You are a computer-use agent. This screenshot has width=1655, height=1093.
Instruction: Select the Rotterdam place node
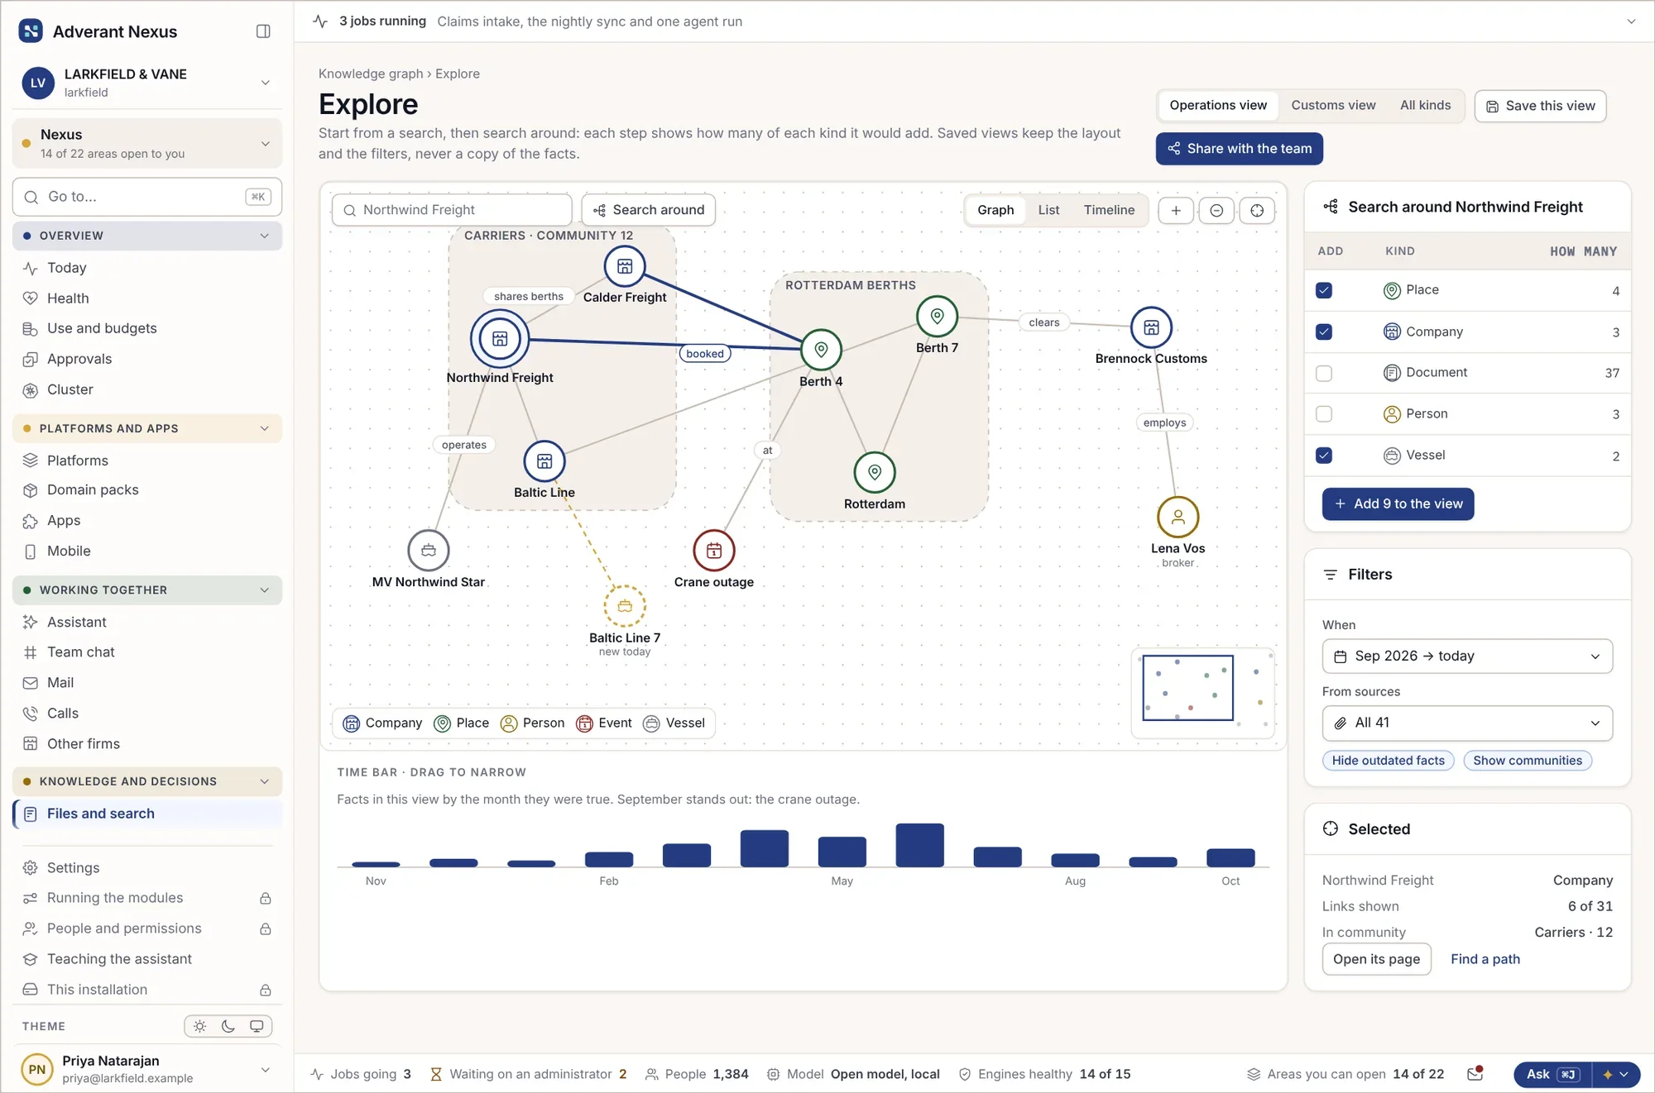pyautogui.click(x=875, y=473)
